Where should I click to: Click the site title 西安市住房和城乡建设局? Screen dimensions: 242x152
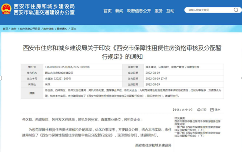[x=44, y=6]
